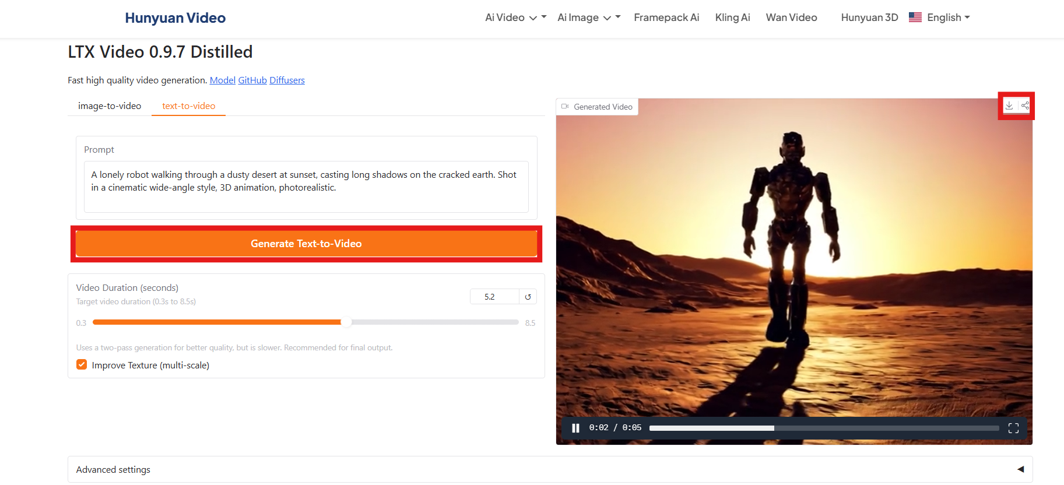Open Kling Ai menu item
Screen dimensions: 1064x485
(732, 17)
